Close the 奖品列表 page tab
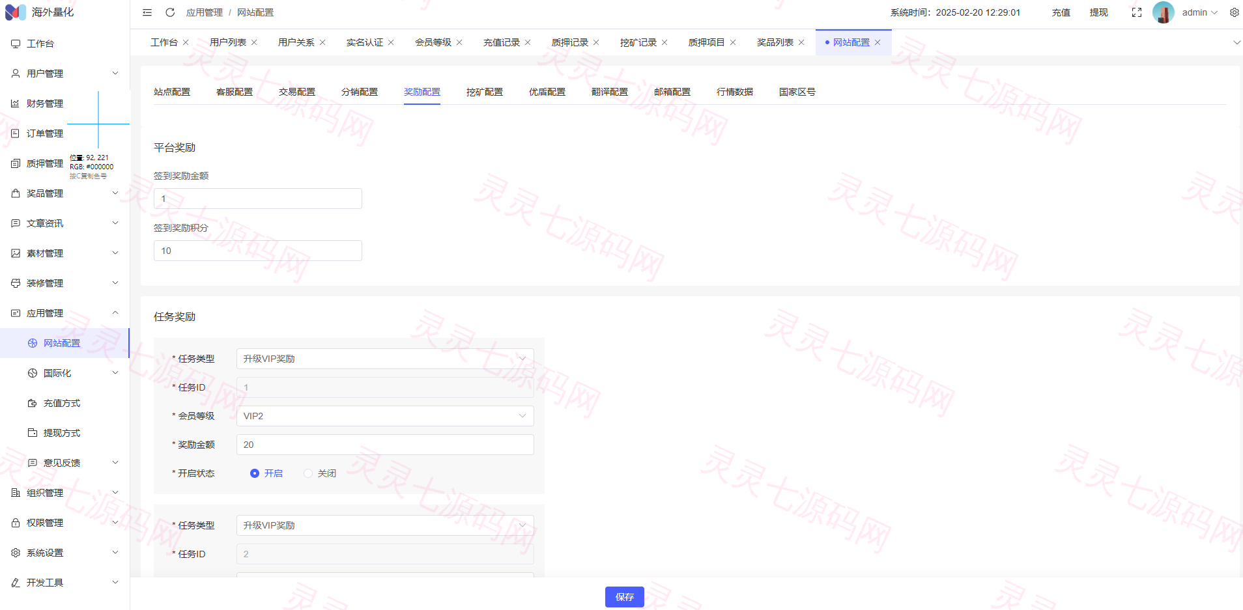The width and height of the screenshot is (1243, 610). [x=801, y=42]
